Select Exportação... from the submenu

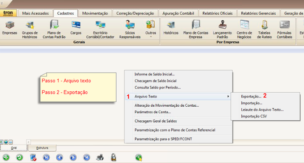click(x=251, y=96)
